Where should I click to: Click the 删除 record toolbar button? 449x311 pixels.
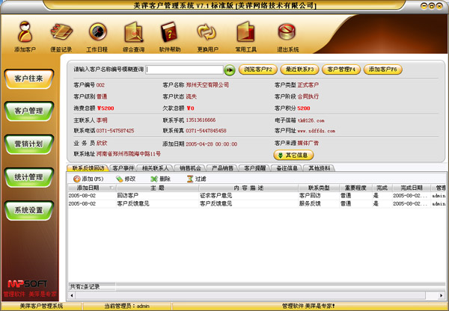(x=160, y=179)
